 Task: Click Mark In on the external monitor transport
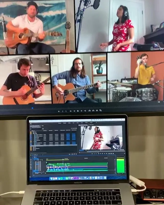63,111
